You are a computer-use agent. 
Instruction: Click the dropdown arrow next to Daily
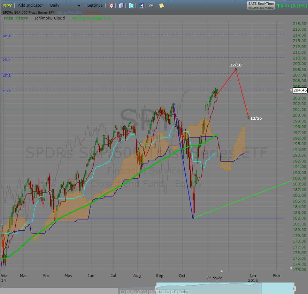[x=79, y=6]
